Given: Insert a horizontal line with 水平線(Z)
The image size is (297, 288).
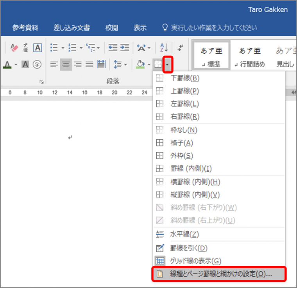Looking at the screenshot, I should [x=219, y=234].
